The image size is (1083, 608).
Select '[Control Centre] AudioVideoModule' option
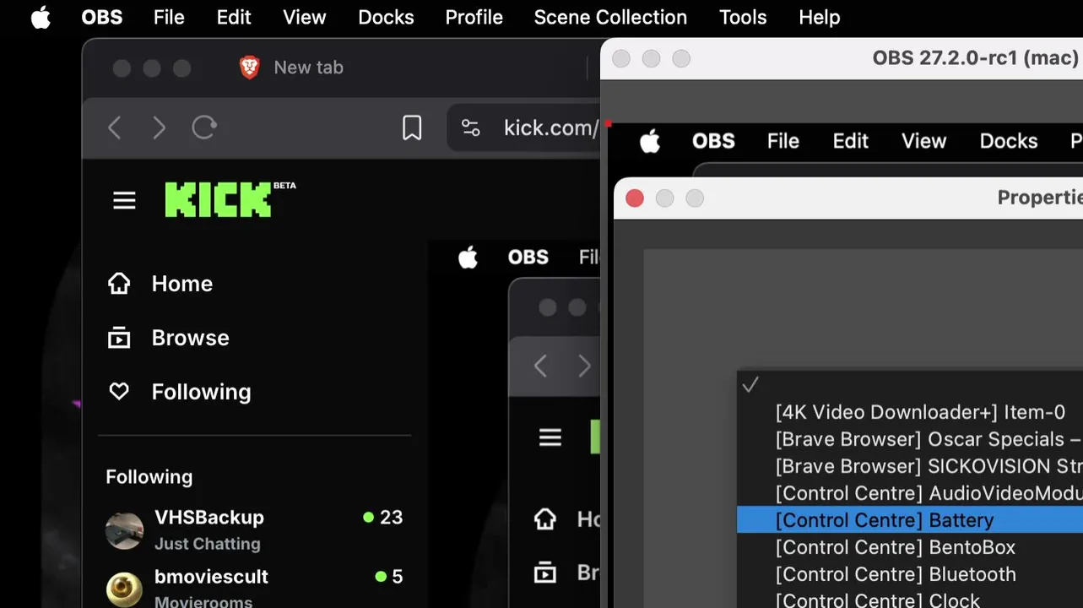[910, 493]
